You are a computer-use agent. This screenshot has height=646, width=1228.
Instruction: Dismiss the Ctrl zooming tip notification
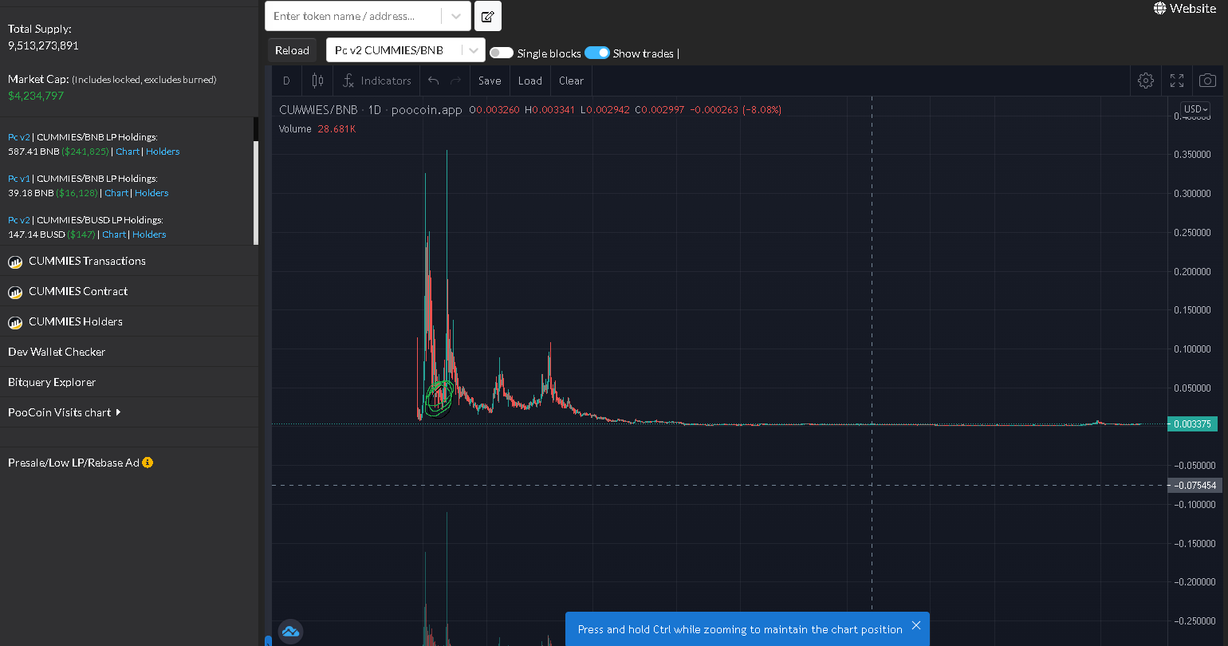click(x=916, y=625)
